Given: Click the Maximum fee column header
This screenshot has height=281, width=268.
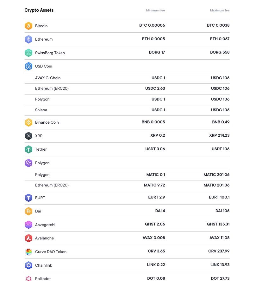Looking at the screenshot, I should 220,10.
